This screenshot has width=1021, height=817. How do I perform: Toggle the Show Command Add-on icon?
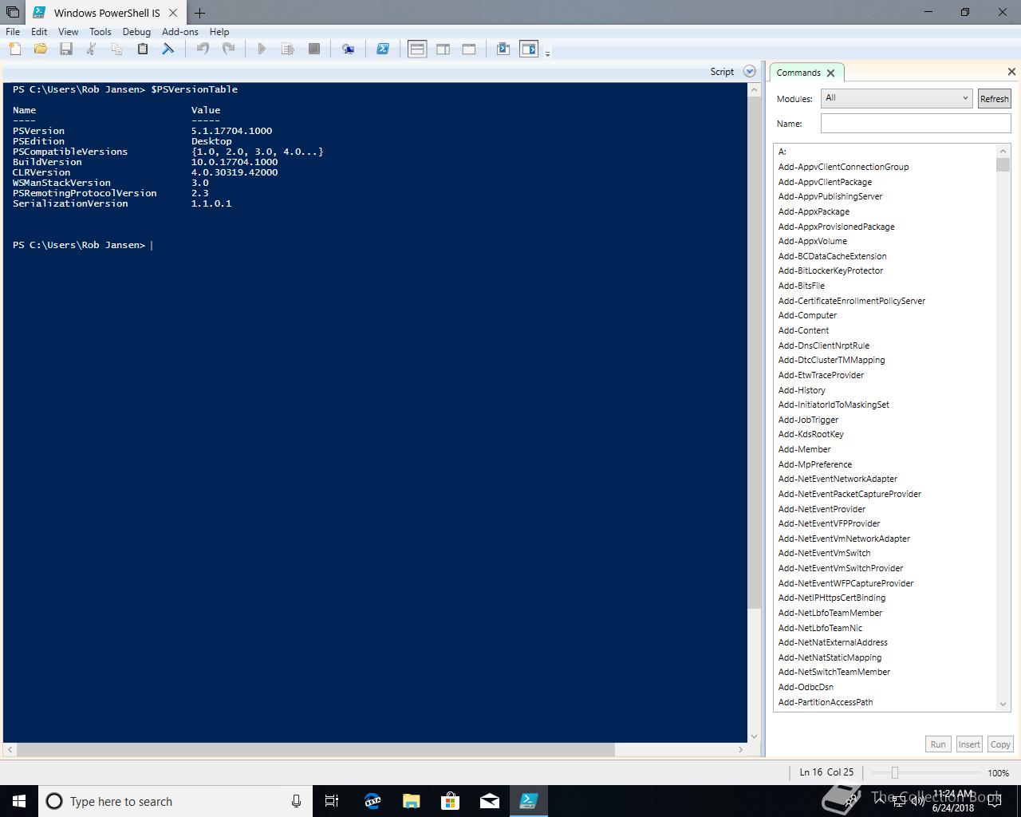coord(529,49)
